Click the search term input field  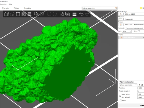(x=98, y=8)
